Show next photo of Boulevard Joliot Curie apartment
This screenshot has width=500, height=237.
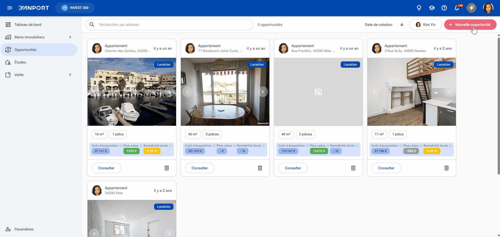[x=263, y=92]
